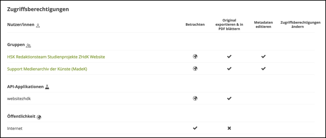
Task: Toggle export checkmark for websitezhdk
Action: [x=229, y=98]
